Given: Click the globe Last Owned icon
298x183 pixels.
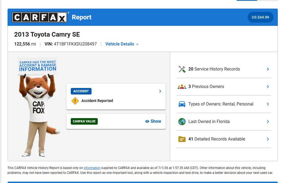Looking at the screenshot, I should click(182, 122).
